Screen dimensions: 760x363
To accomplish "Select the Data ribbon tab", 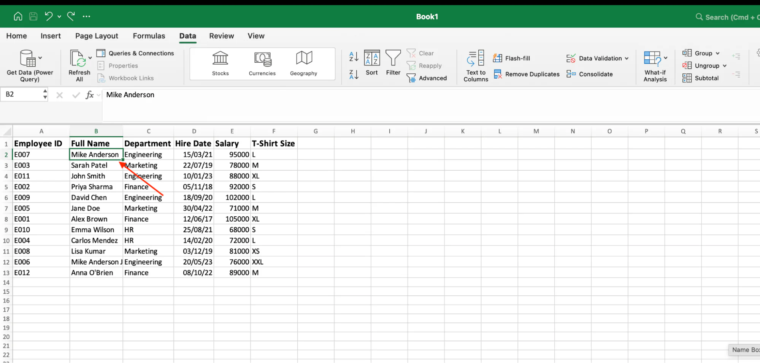I will point(188,36).
